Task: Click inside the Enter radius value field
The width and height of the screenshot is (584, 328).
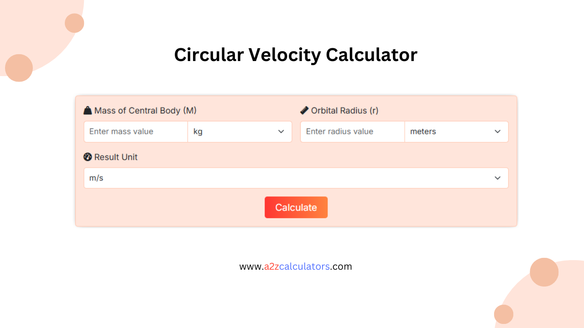Action: tap(352, 132)
